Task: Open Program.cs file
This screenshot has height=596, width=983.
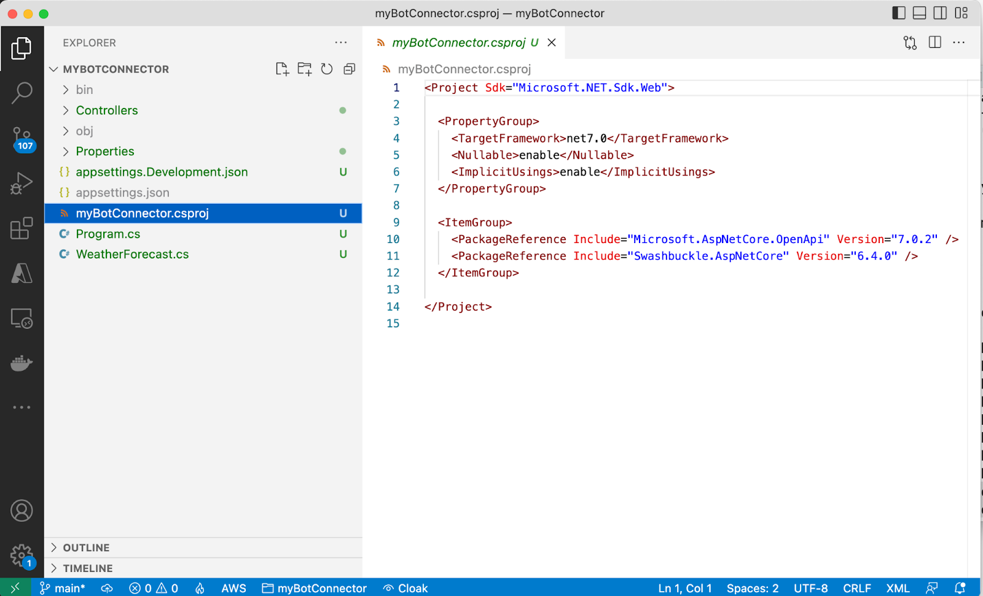Action: point(203,234)
